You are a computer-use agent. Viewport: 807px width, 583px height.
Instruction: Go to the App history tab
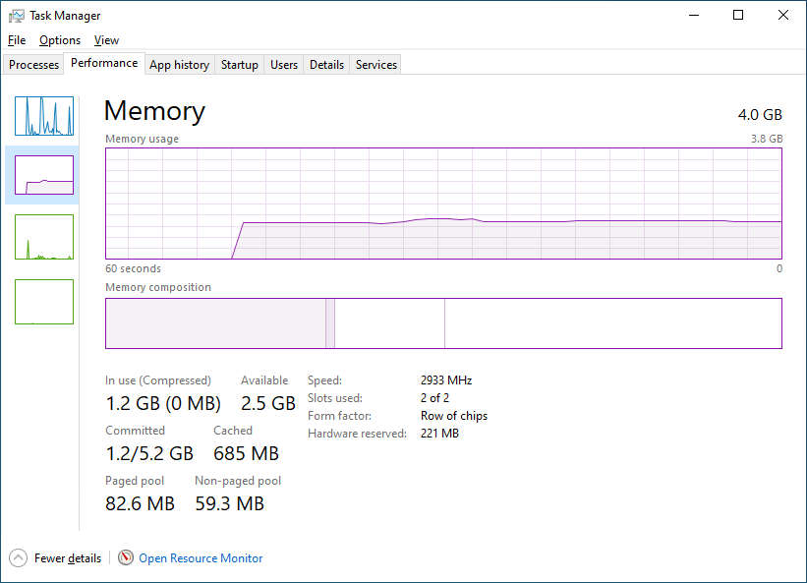tap(179, 65)
